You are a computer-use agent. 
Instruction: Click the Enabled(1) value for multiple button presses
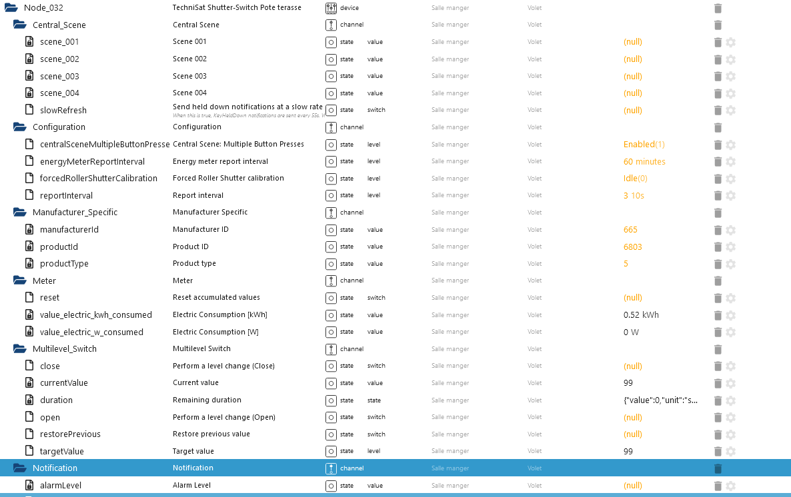click(x=644, y=145)
